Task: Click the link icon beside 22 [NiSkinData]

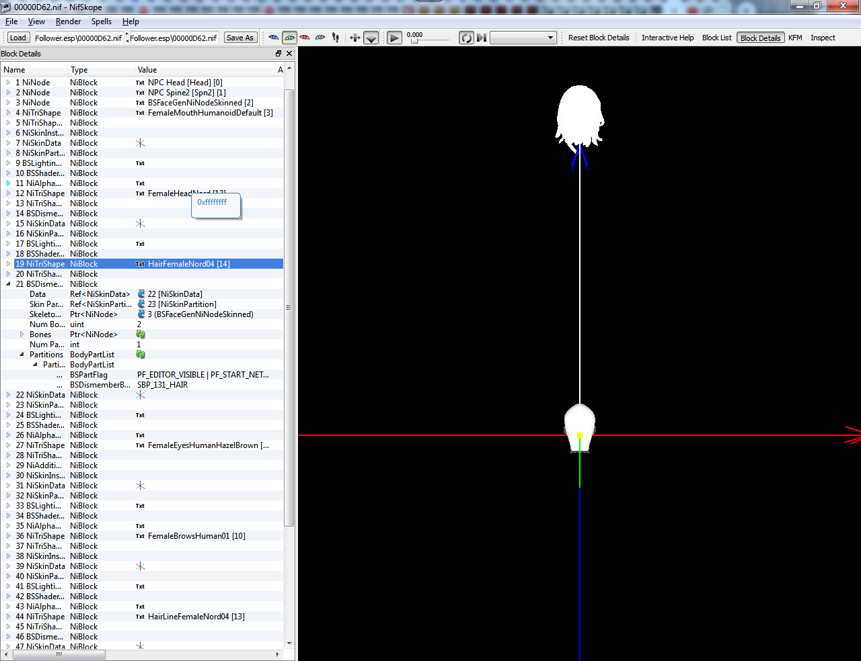Action: [141, 294]
